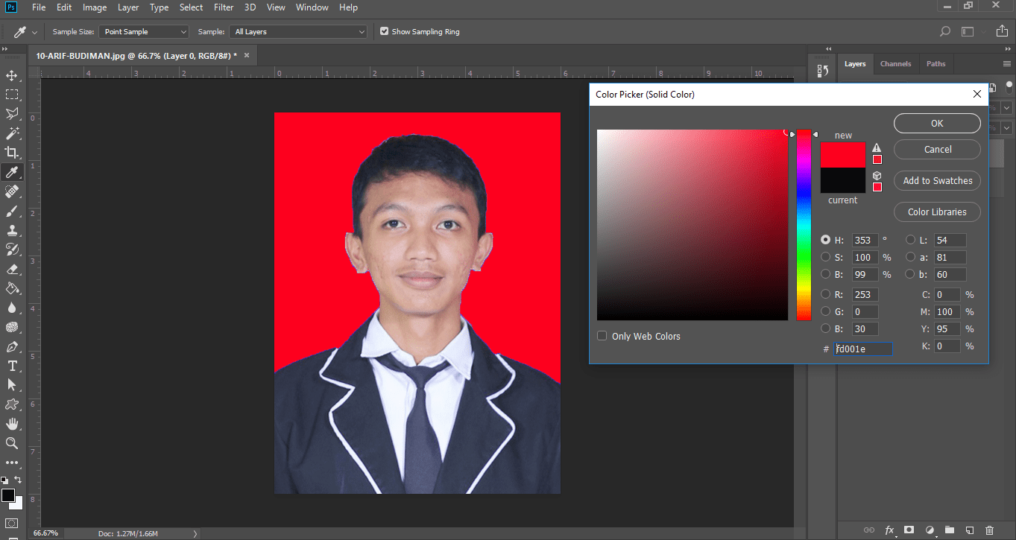
Task: Select the Pen tool
Action: coord(11,346)
